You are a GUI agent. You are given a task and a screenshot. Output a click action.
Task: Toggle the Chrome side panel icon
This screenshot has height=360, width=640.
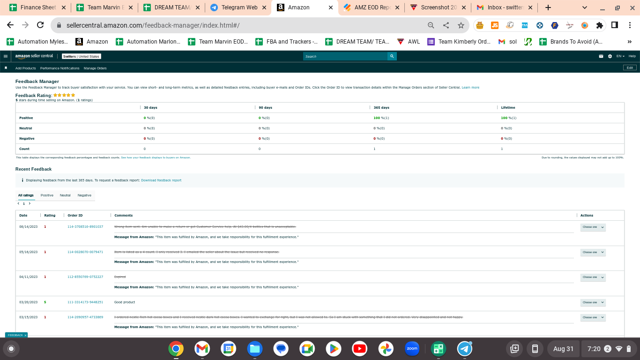pos(615,25)
